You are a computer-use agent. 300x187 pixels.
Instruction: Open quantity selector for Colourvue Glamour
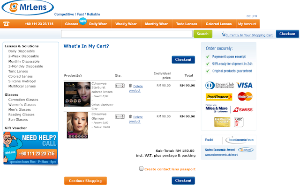(x=120, y=116)
